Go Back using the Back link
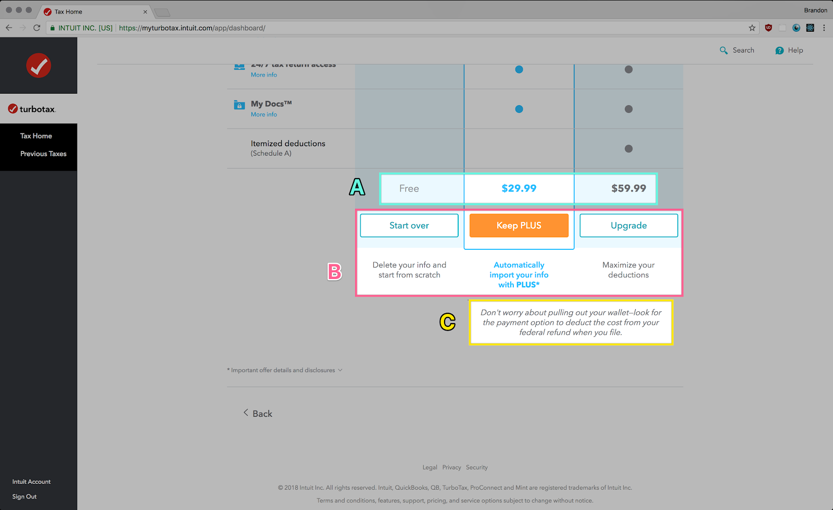The image size is (833, 510). point(258,413)
